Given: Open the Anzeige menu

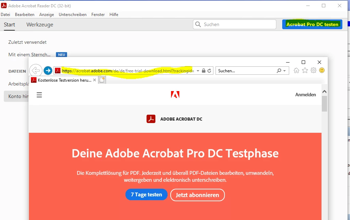Looking at the screenshot, I should coord(47,15).
